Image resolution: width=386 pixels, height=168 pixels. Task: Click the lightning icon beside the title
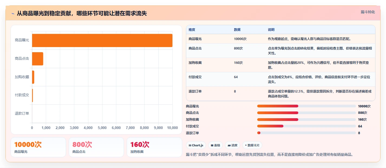(x=13, y=14)
